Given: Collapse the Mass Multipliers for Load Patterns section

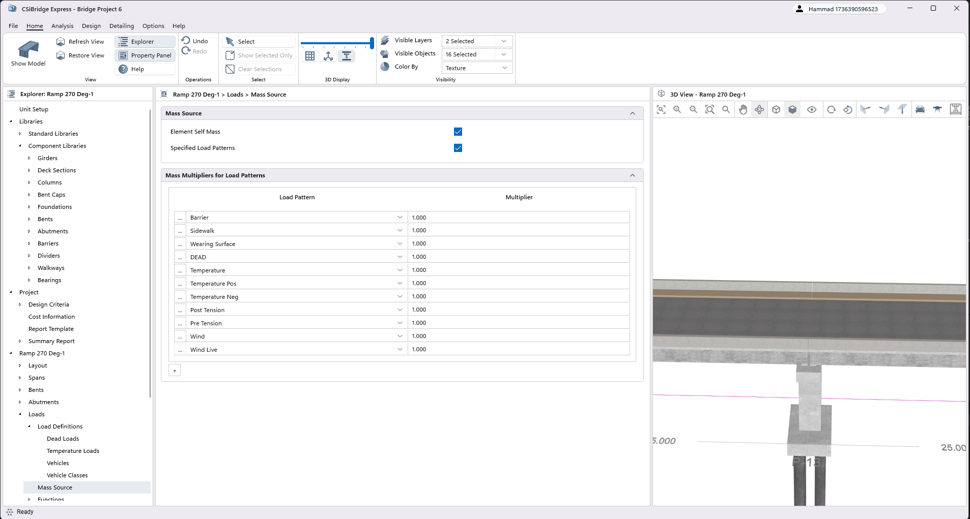Looking at the screenshot, I should (x=633, y=175).
